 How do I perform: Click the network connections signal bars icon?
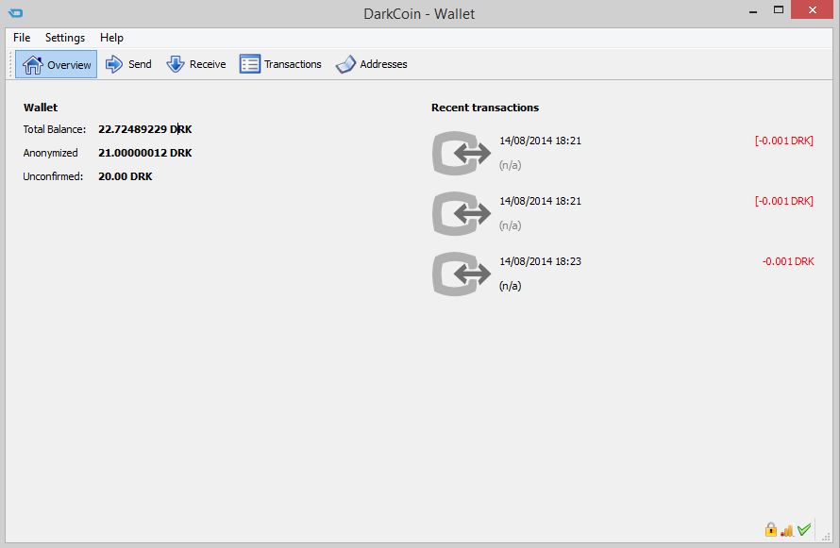click(787, 530)
